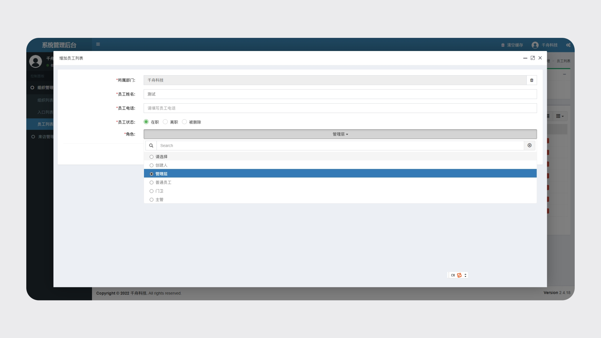This screenshot has width=601, height=338.
Task: Open the grid columns dropdown icon
Action: pyautogui.click(x=560, y=116)
